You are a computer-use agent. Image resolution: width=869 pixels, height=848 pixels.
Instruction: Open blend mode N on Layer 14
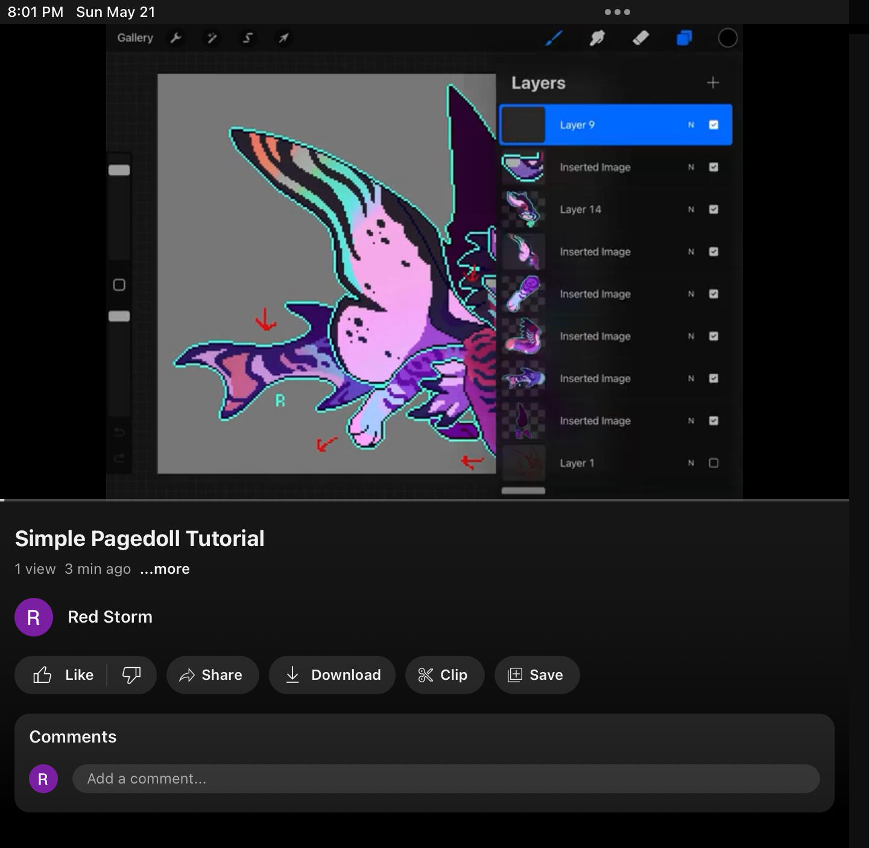691,209
